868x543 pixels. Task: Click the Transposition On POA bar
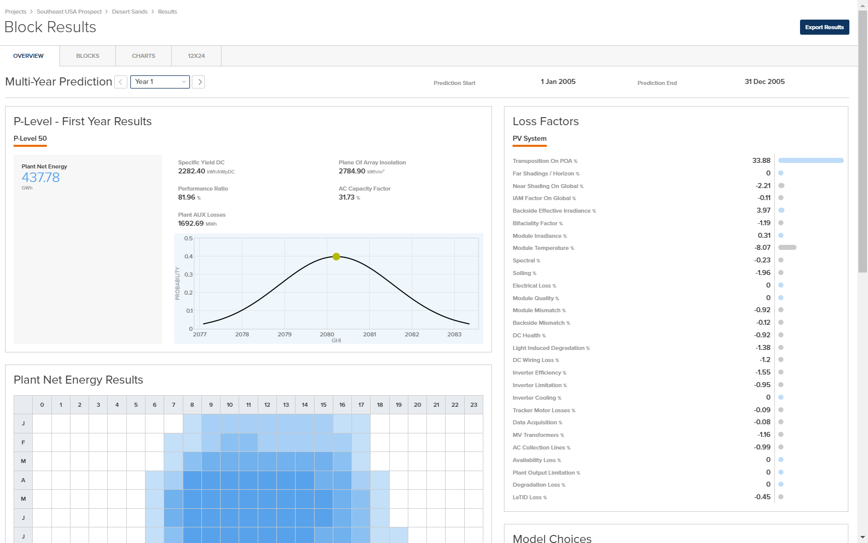pos(811,161)
